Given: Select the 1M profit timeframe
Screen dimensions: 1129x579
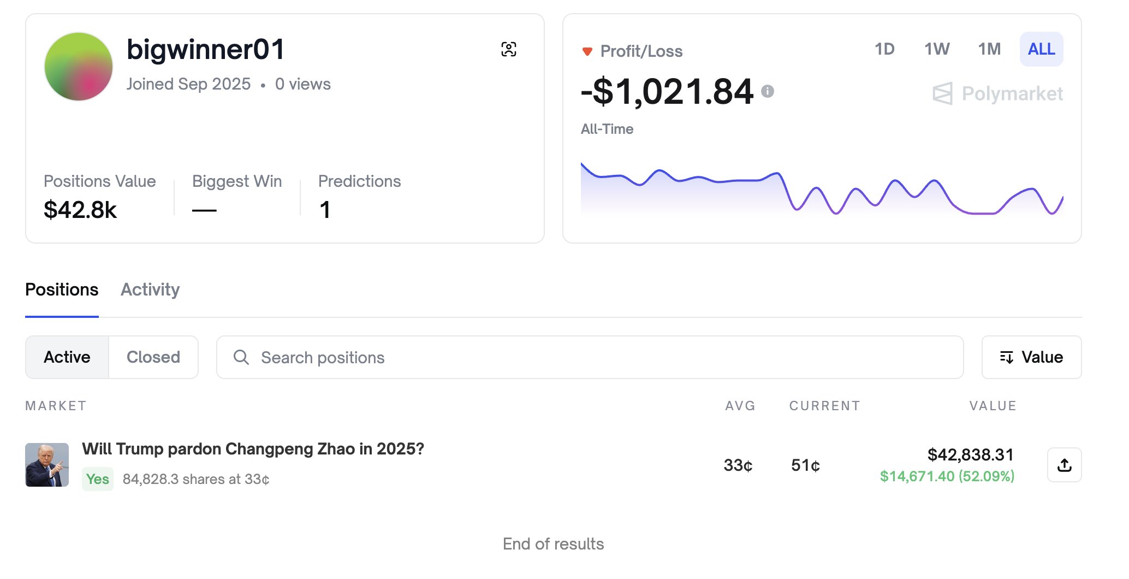Looking at the screenshot, I should 989,49.
